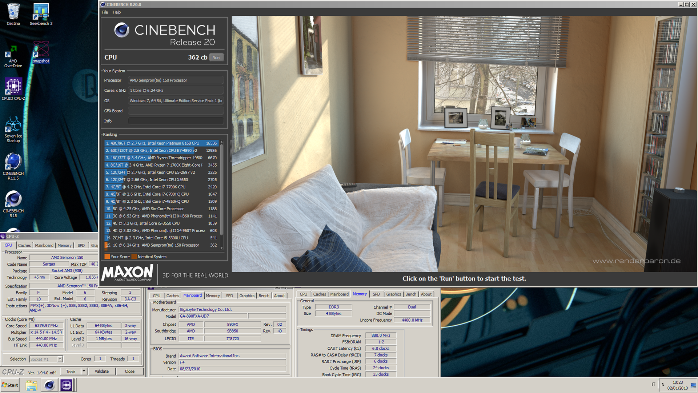Image resolution: width=698 pixels, height=393 pixels.
Task: Select the Intel Xeon Platinum 8168 ranking row
Action: point(161,143)
